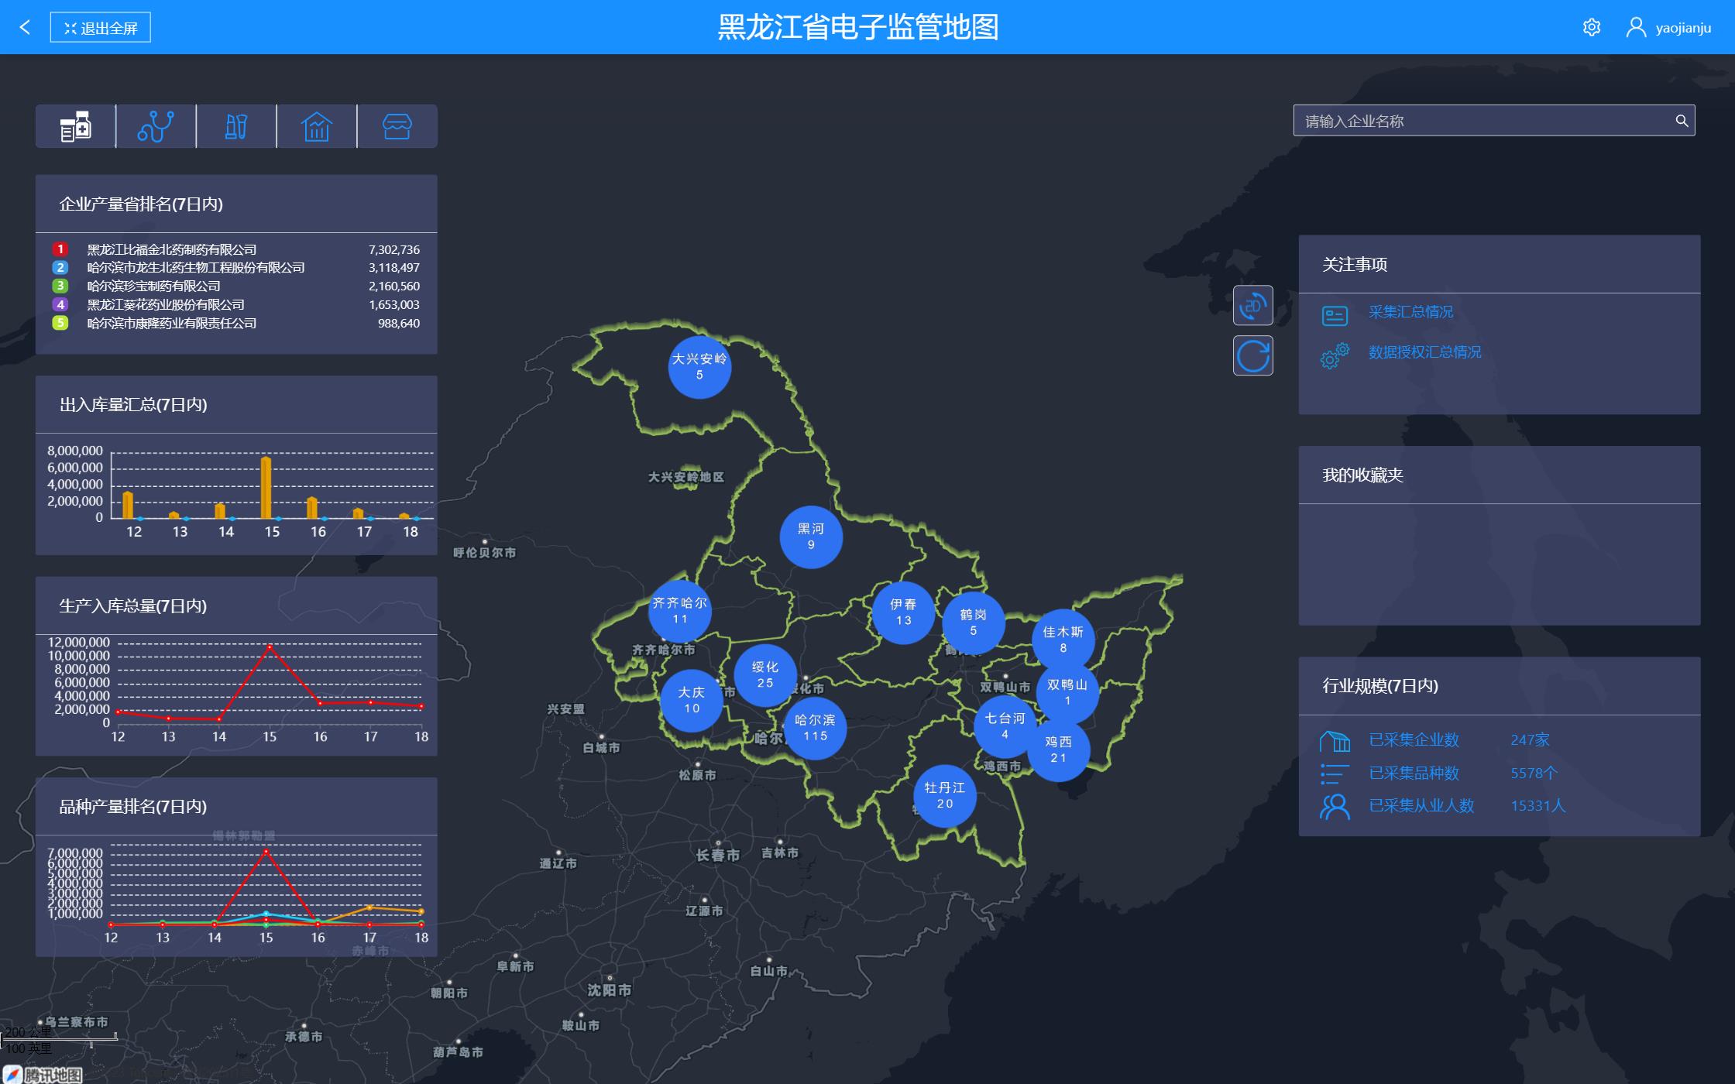This screenshot has width=1735, height=1084.
Task: Select the 鹤岗 5 map marker
Action: pos(973,623)
